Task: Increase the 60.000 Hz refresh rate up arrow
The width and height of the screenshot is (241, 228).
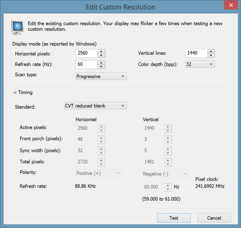Action: pyautogui.click(x=168, y=185)
